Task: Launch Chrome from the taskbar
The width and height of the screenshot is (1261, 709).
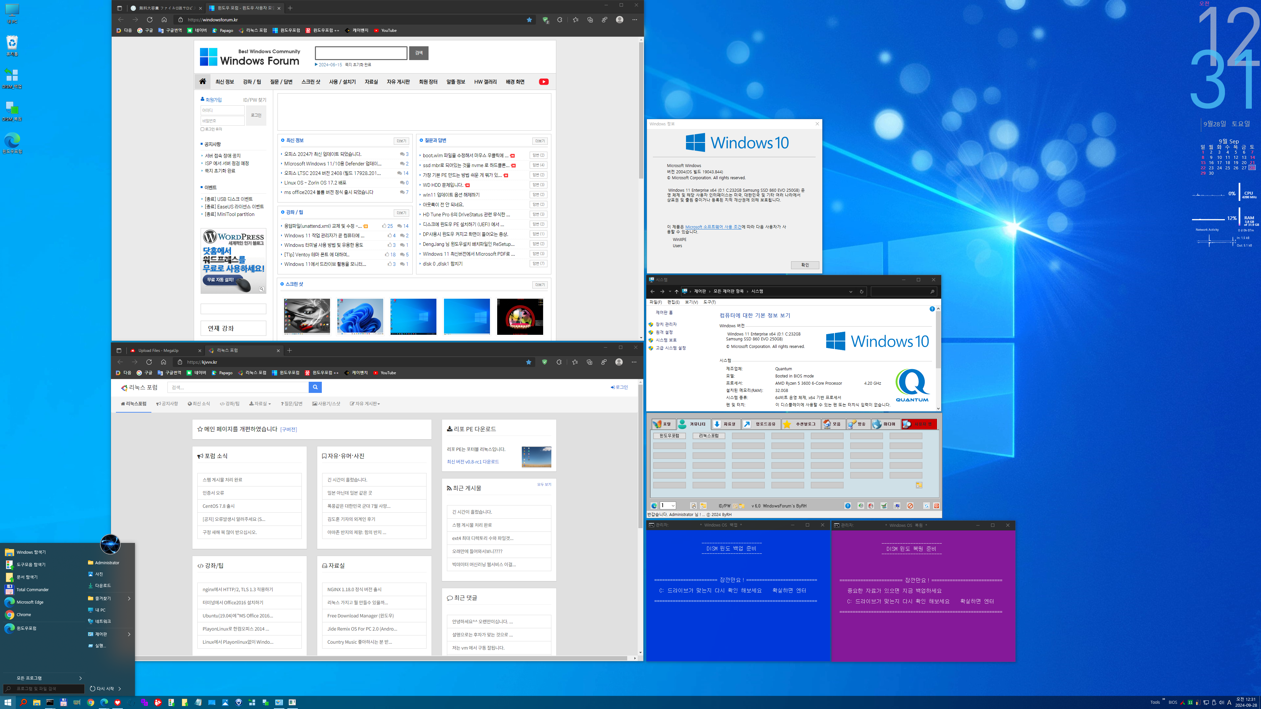Action: coord(91,702)
